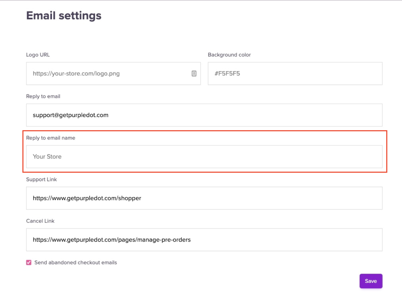
Task: Click the 'Your Store' placeholder text
Action: point(47,157)
